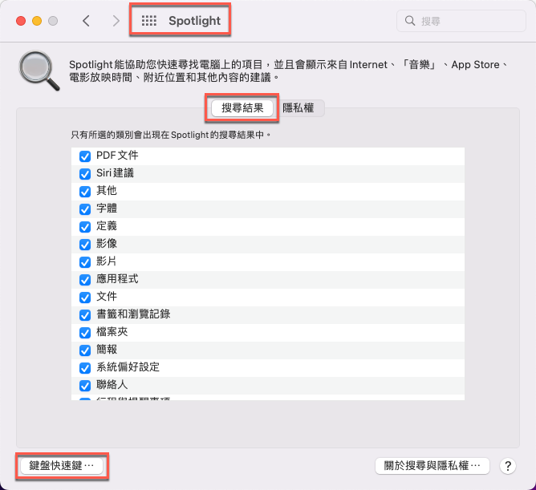Toggle the 聯絡人 checkbox
This screenshot has height=490, width=536.
[85, 386]
